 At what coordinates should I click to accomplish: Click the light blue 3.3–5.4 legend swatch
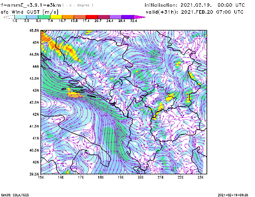point(32,17)
